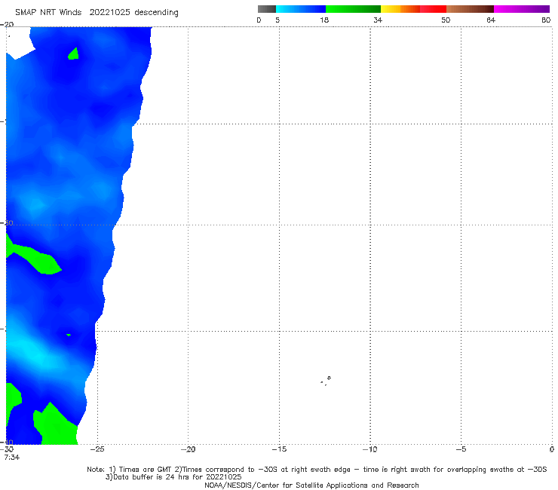Pick the magenta 64–80 segment of the color bar
The image size is (558, 490).
(522, 9)
